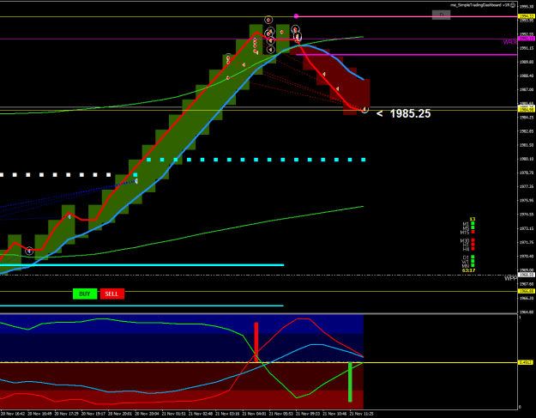The height and width of the screenshot is (418, 536).
Task: Click the '21 Nov 01:51' time axis label
Action: click(173, 414)
